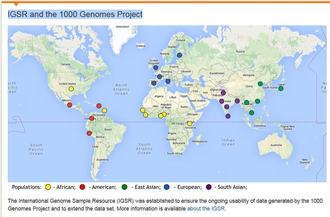Click the blue marker over Italy
This screenshot has height=217, width=330.
(168, 81)
